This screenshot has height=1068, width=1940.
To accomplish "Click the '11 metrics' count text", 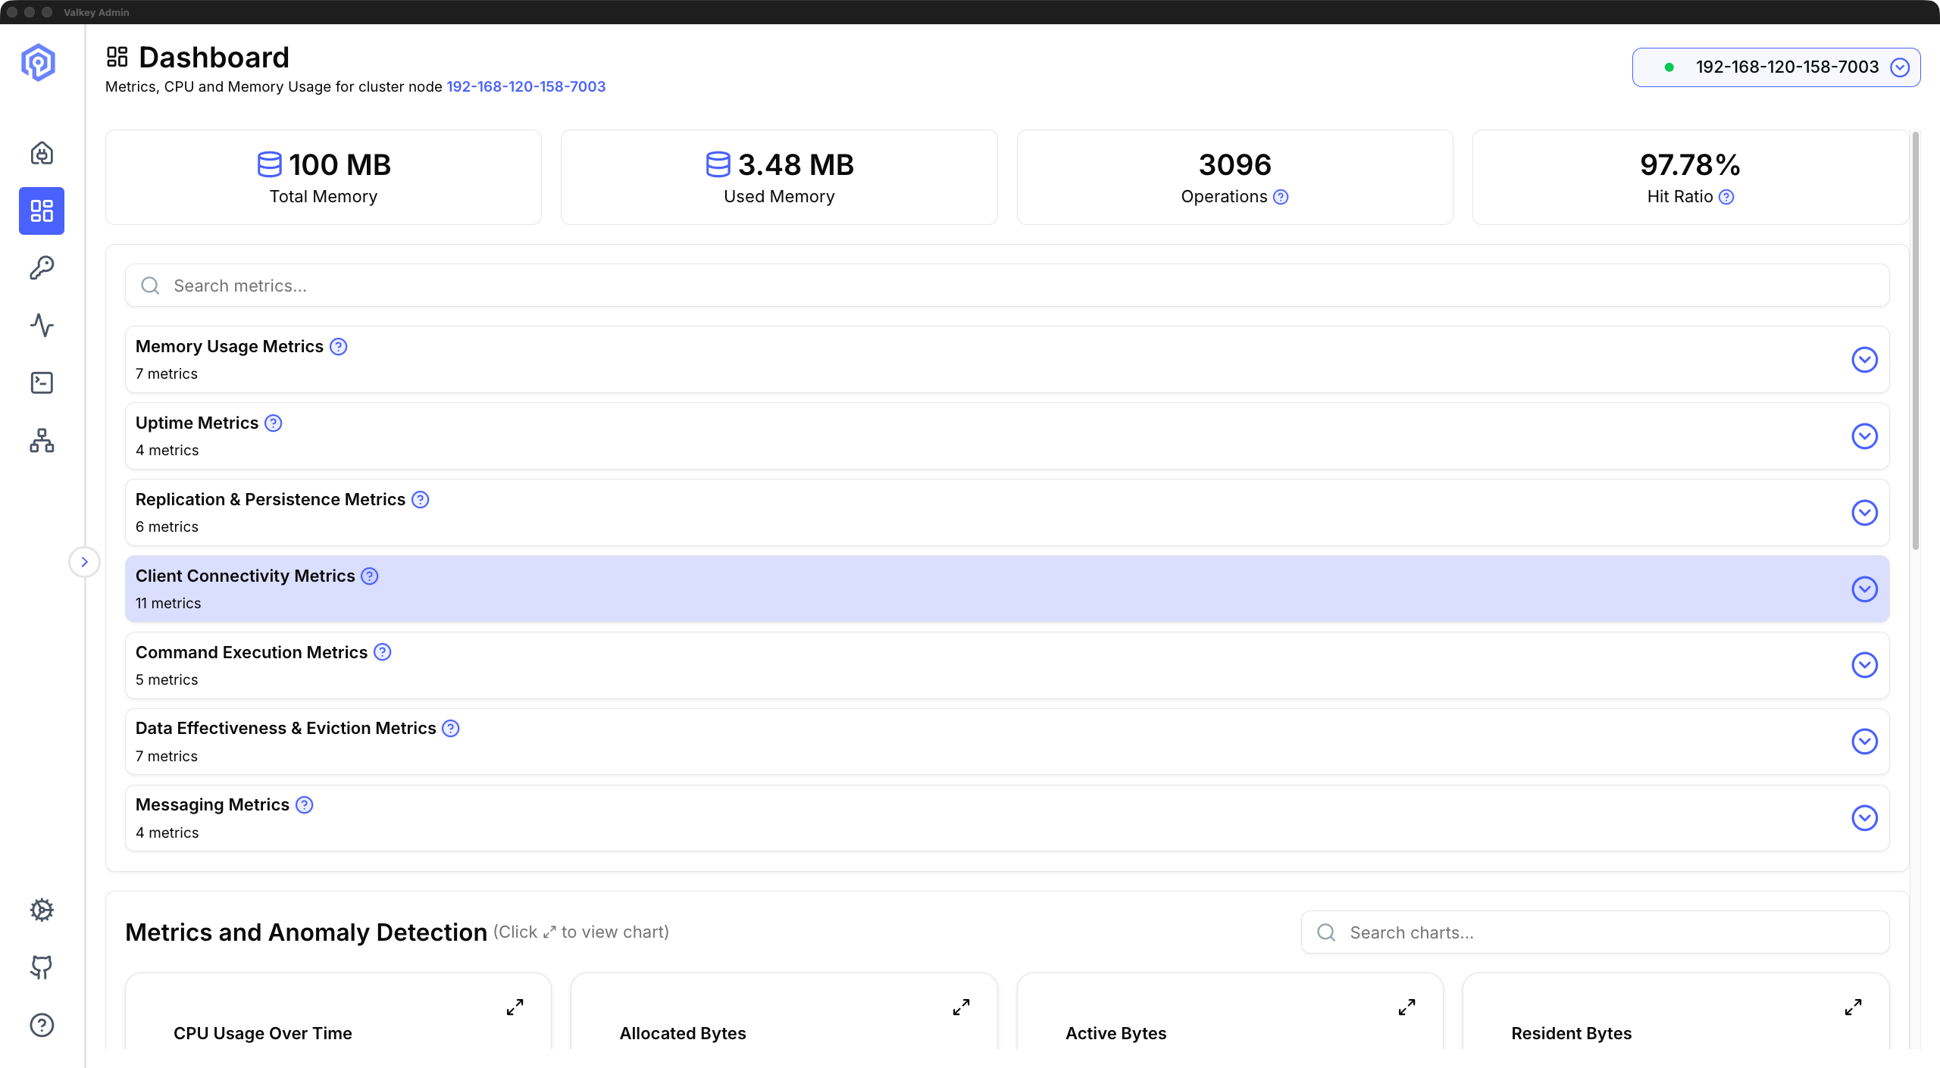I will click(168, 604).
